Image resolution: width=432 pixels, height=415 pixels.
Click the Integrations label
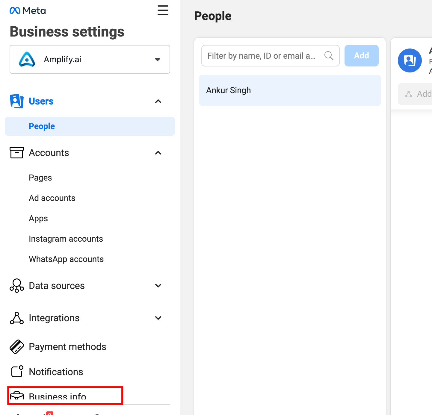pyautogui.click(x=54, y=318)
